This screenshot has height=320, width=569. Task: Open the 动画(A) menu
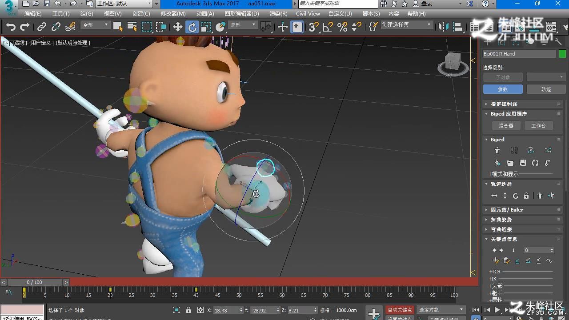[205, 14]
